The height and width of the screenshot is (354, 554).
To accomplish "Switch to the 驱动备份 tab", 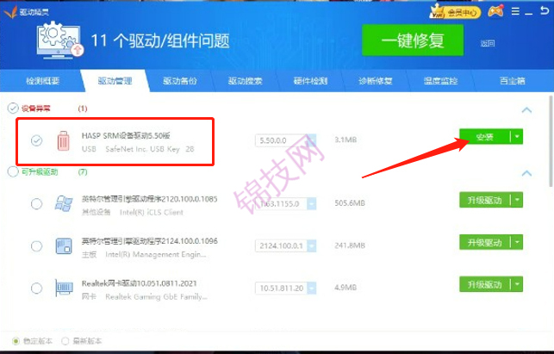I will click(180, 81).
